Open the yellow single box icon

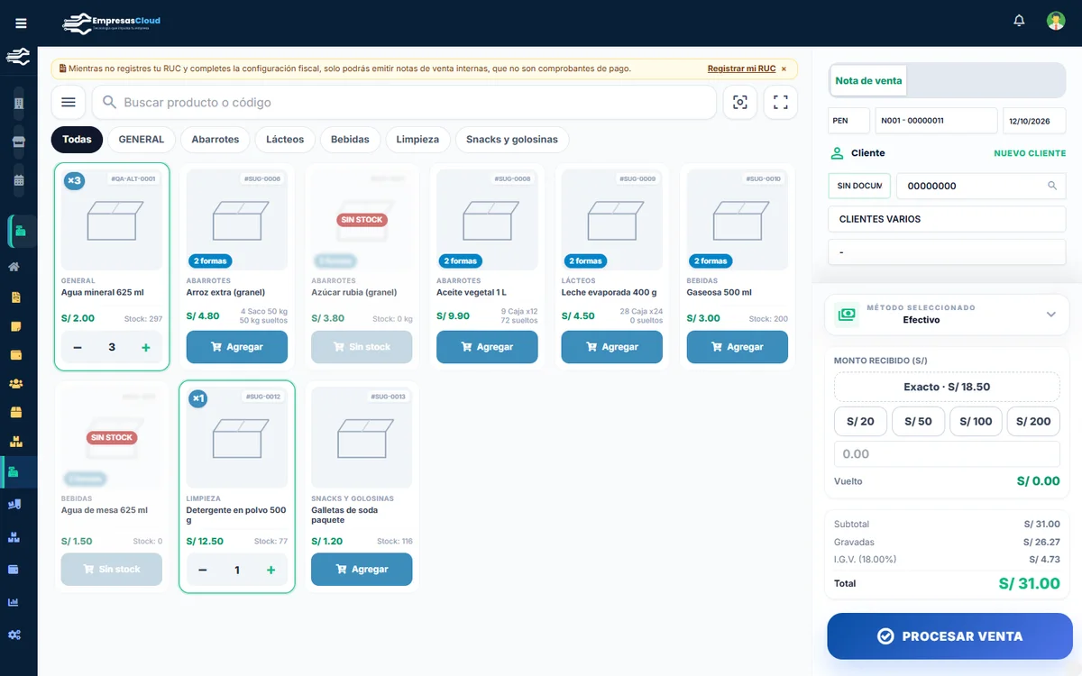point(15,413)
